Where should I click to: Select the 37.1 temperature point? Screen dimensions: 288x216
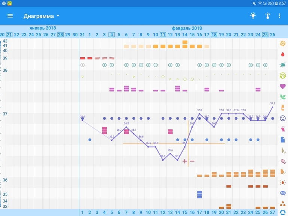272,107
